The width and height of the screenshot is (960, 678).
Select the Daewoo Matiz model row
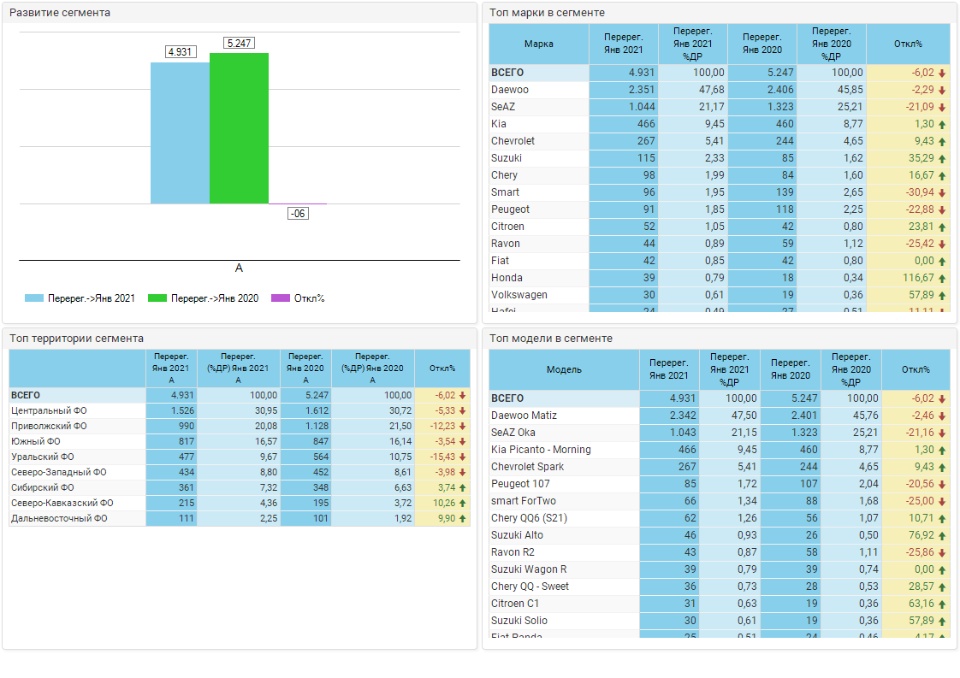[524, 416]
